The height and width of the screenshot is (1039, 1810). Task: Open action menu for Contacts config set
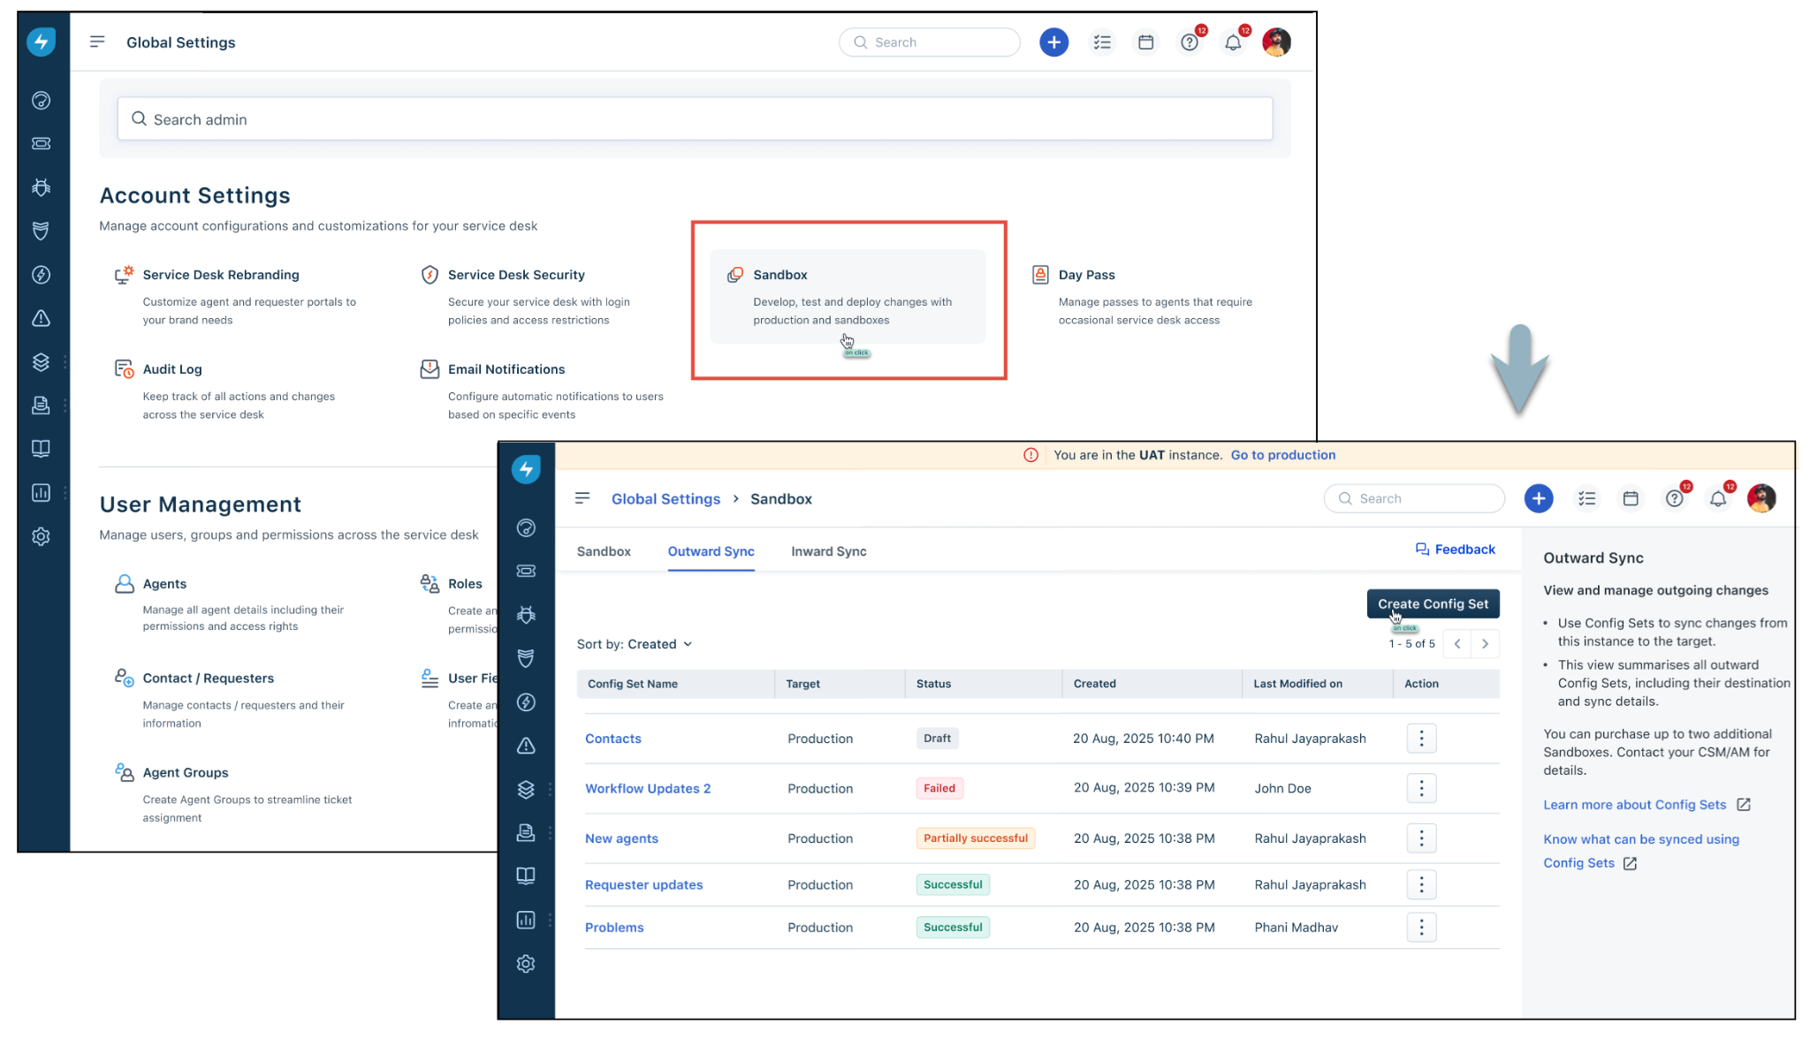point(1421,739)
